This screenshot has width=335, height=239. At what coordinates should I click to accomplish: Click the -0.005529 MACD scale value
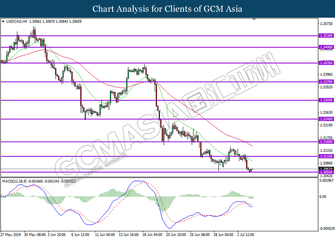coord(327,229)
